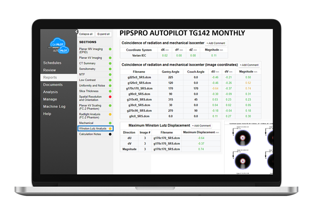The width and height of the screenshot is (313, 209).
Task: Select Spatial Resolution and Orientation section
Action: click(95, 98)
